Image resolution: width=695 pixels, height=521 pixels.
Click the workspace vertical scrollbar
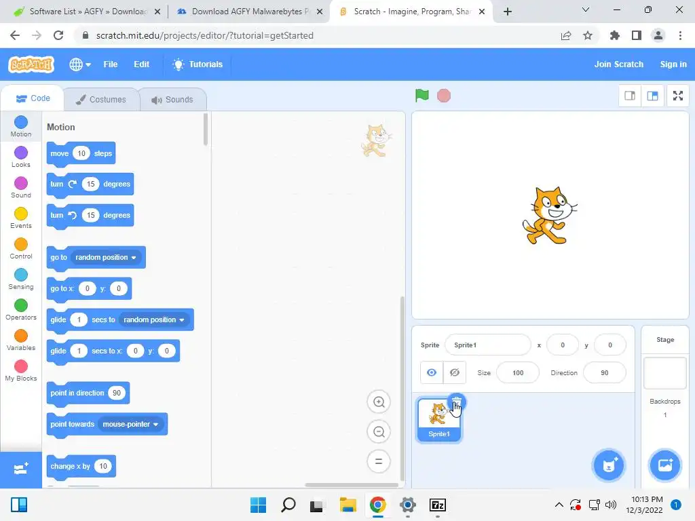pyautogui.click(x=402, y=389)
